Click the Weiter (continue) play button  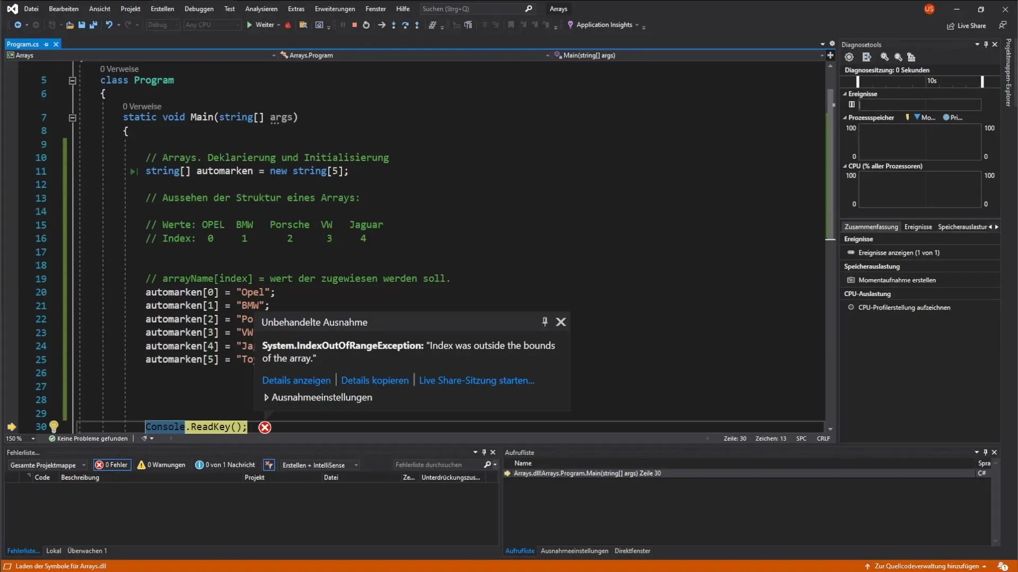tap(260, 25)
